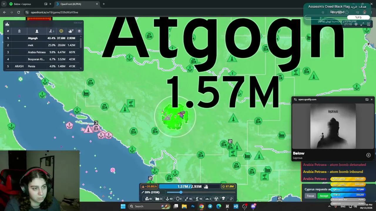Select the Hydrogen Bomb mushroom cloud icon

point(223,199)
